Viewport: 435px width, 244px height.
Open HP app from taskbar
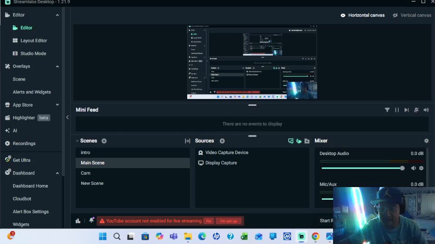coord(216,236)
